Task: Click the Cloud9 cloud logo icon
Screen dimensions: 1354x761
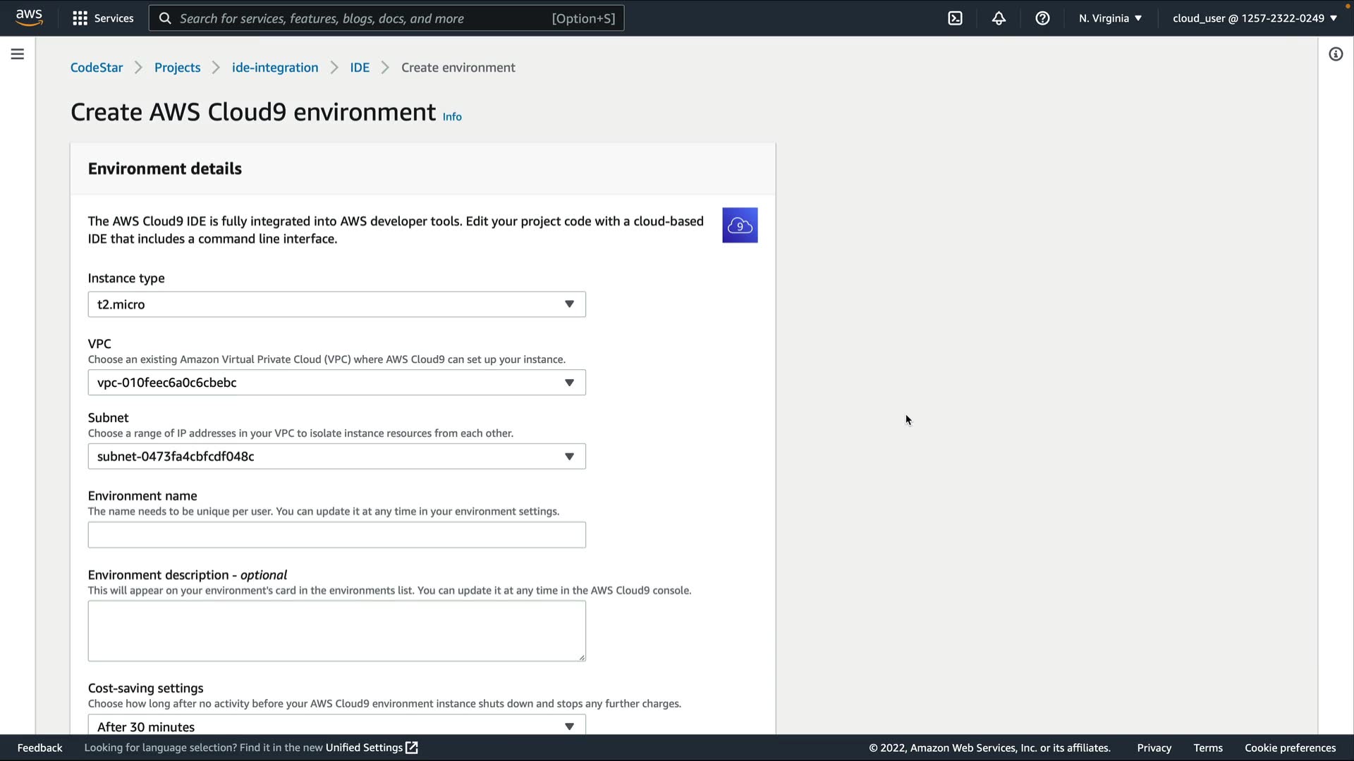Action: coord(740,225)
